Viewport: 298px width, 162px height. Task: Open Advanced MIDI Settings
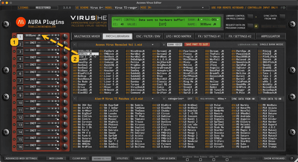click(x=21, y=159)
